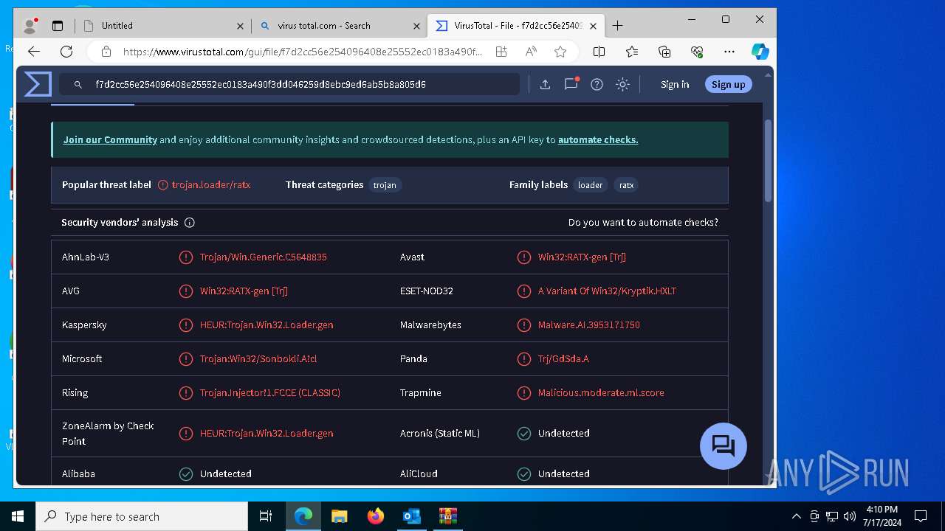Click ESET-NOD32 result A Variant Of Win32/Kryptik.HXLT
Viewport: 945px width, 531px height.
[x=607, y=291]
